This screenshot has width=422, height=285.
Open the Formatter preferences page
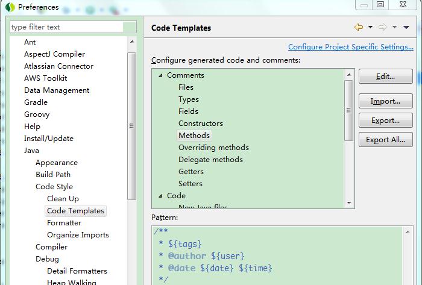click(64, 223)
